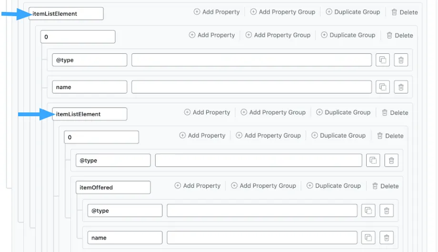Add Property to 0 group inside nested itemListElement
Screen dimensions: 438x252
(202, 135)
